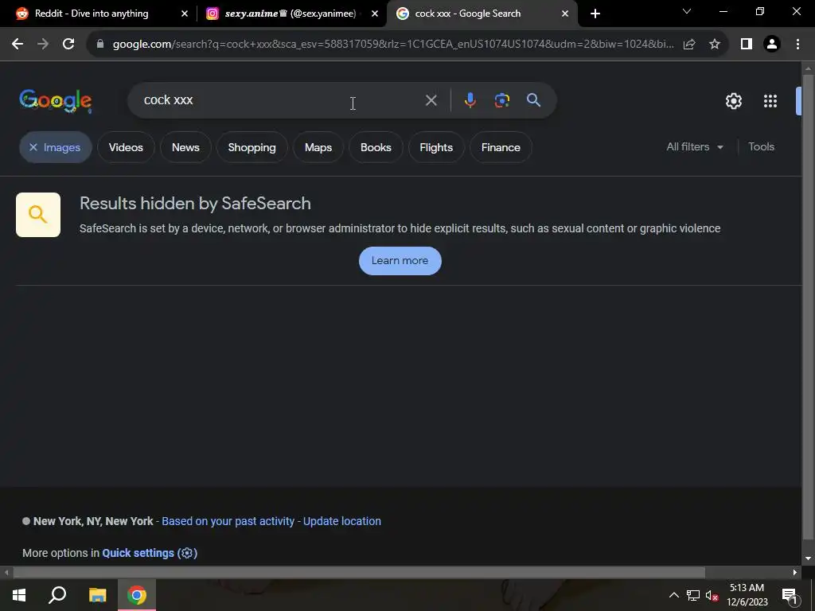Close the Reddit tab
Image resolution: width=815 pixels, height=611 pixels.
coord(185,14)
